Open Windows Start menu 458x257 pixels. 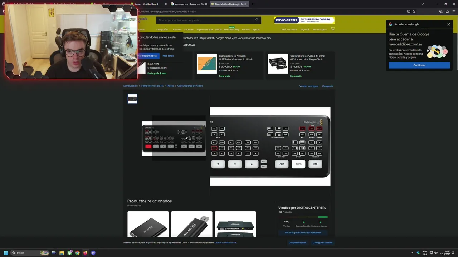(x=6, y=253)
